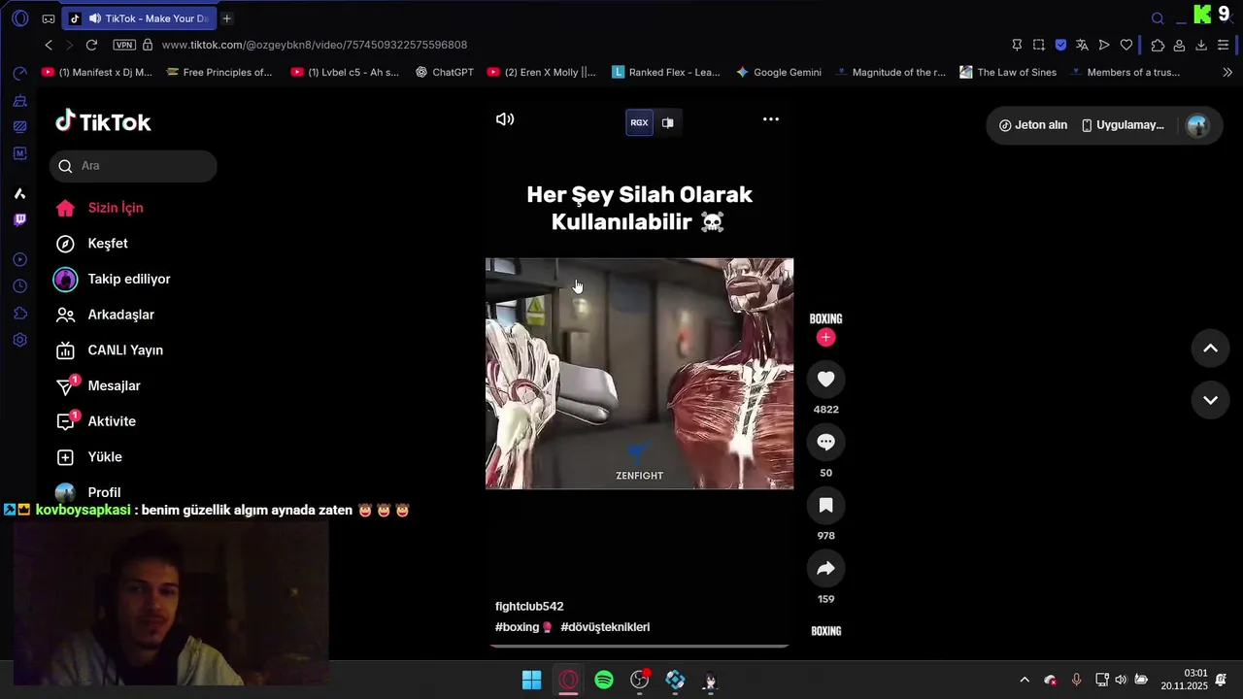Go to next video with down chevron
1243x699 pixels.
tap(1210, 400)
